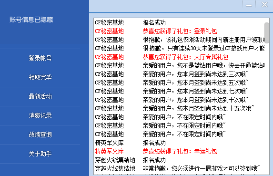Select the row 签到尚未达到三次哦
Viewport: 273px width, 176px height.
[179, 74]
